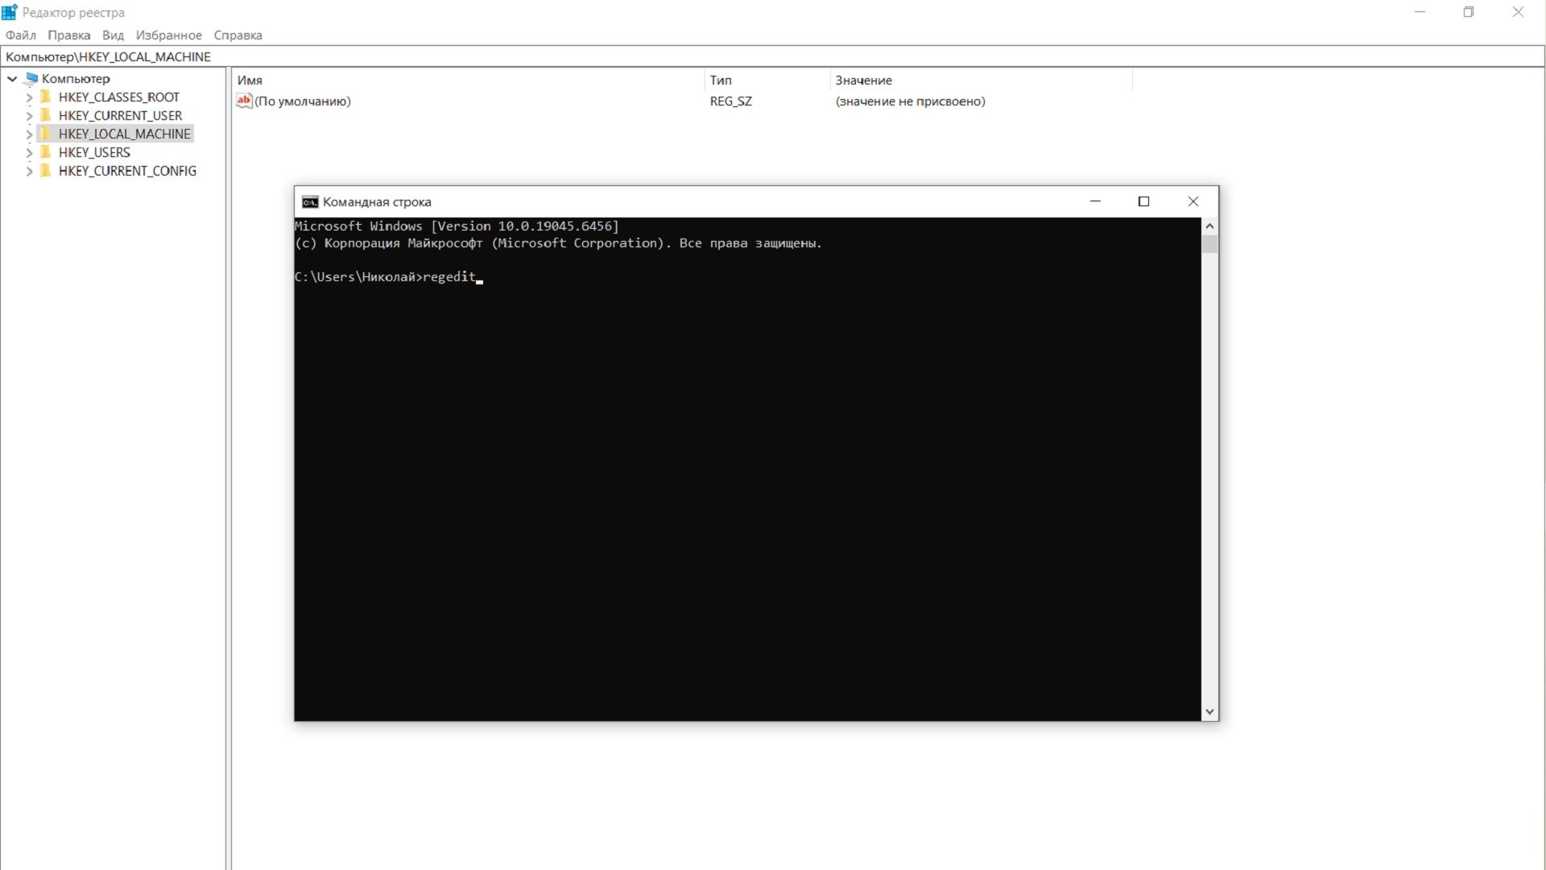Screen dimensions: 1546x870
Task: Open the Справка menu
Action: pos(238,35)
